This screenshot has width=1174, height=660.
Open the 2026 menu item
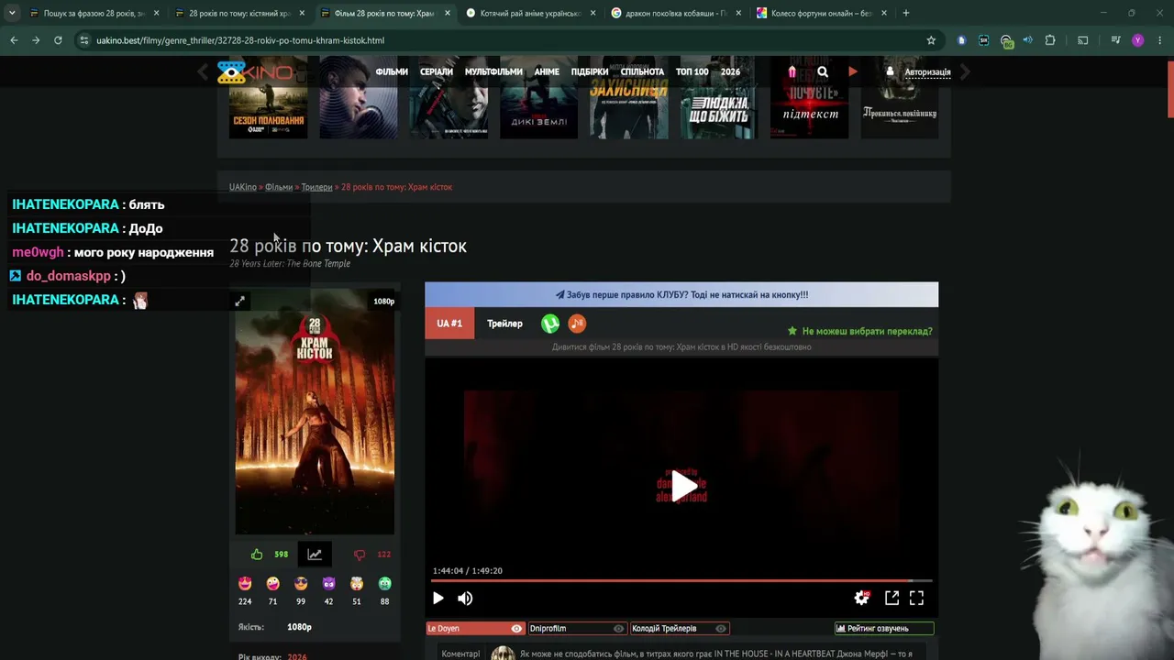tap(730, 71)
